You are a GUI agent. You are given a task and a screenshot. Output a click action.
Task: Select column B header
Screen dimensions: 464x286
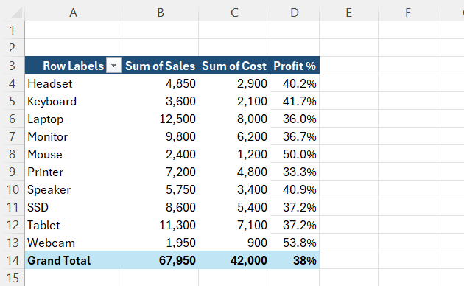pyautogui.click(x=160, y=13)
